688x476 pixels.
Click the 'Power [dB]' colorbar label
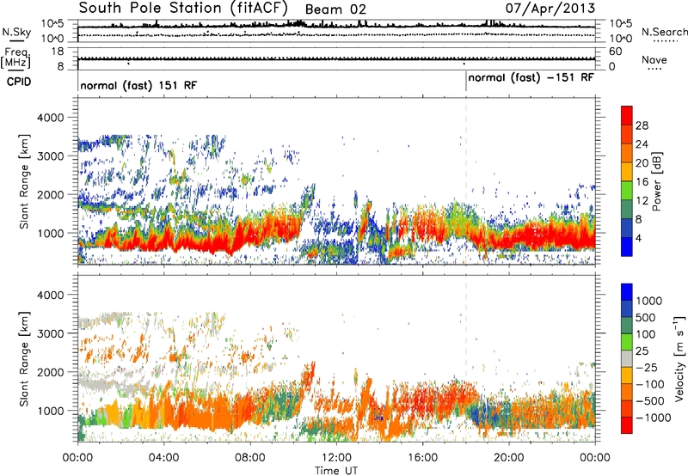tap(656, 181)
